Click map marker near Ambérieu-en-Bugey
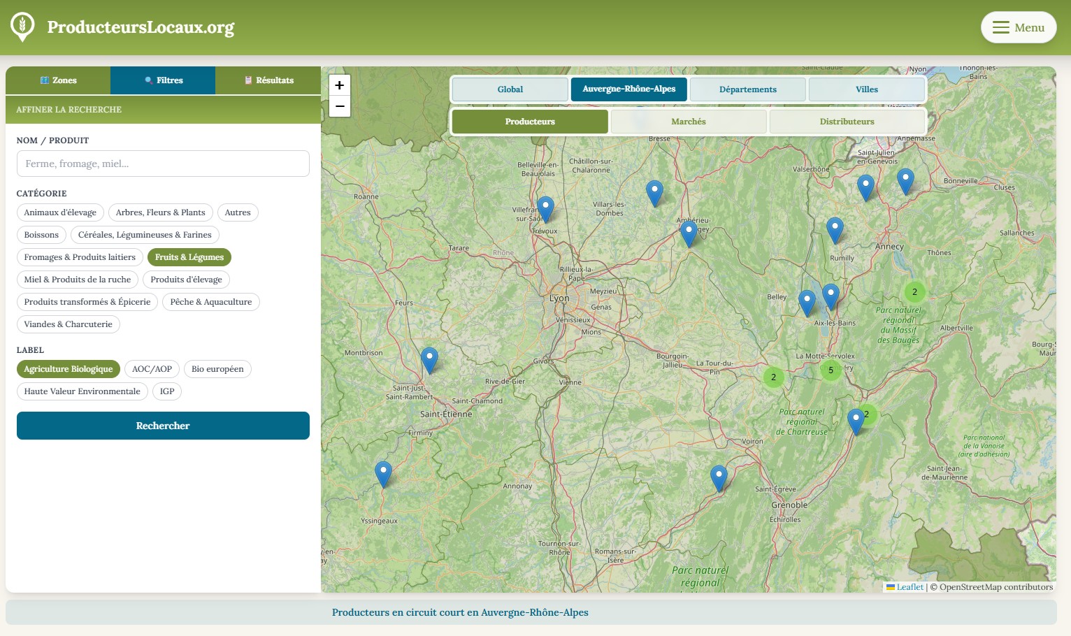Viewport: 1071px width, 636px height. (x=689, y=233)
